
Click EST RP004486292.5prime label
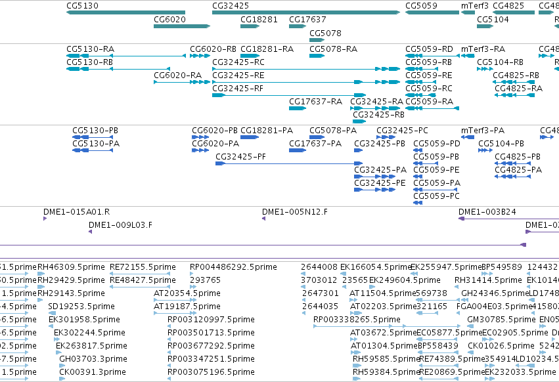(x=233, y=267)
